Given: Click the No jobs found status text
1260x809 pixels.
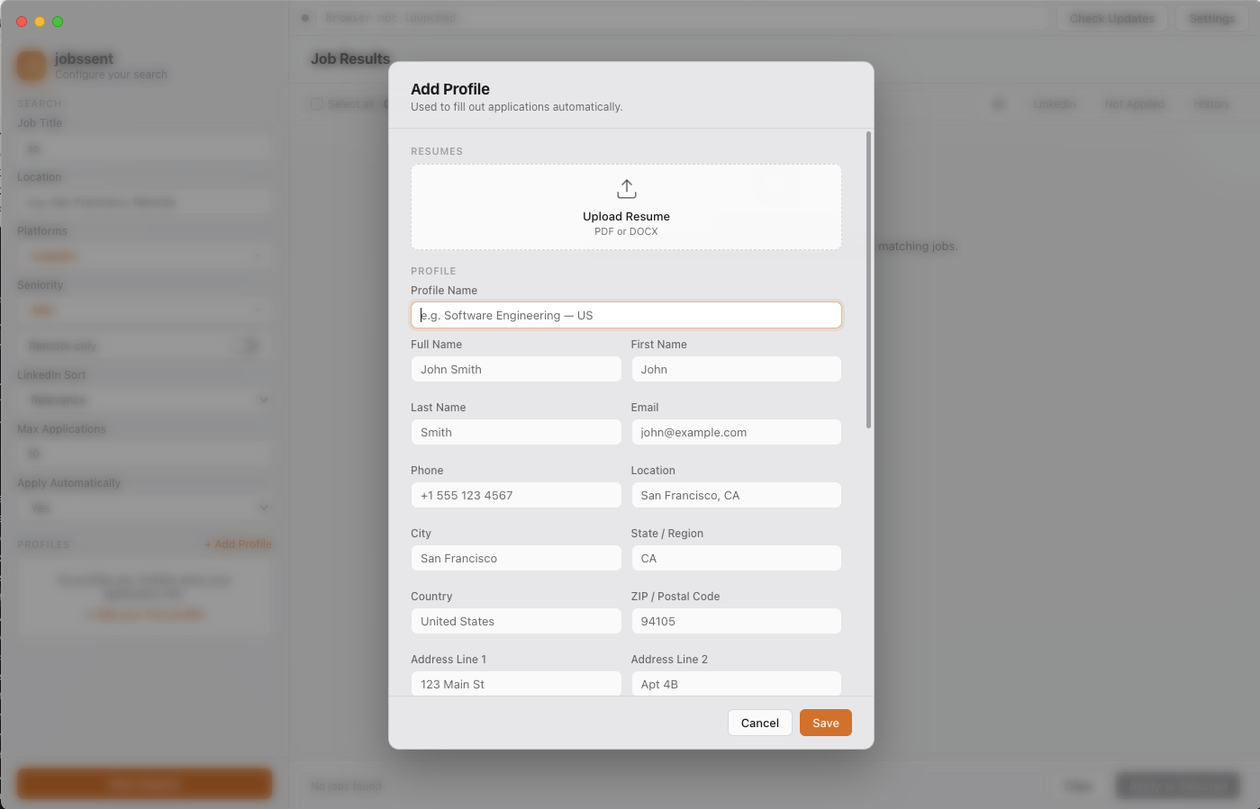Looking at the screenshot, I should point(346,787).
